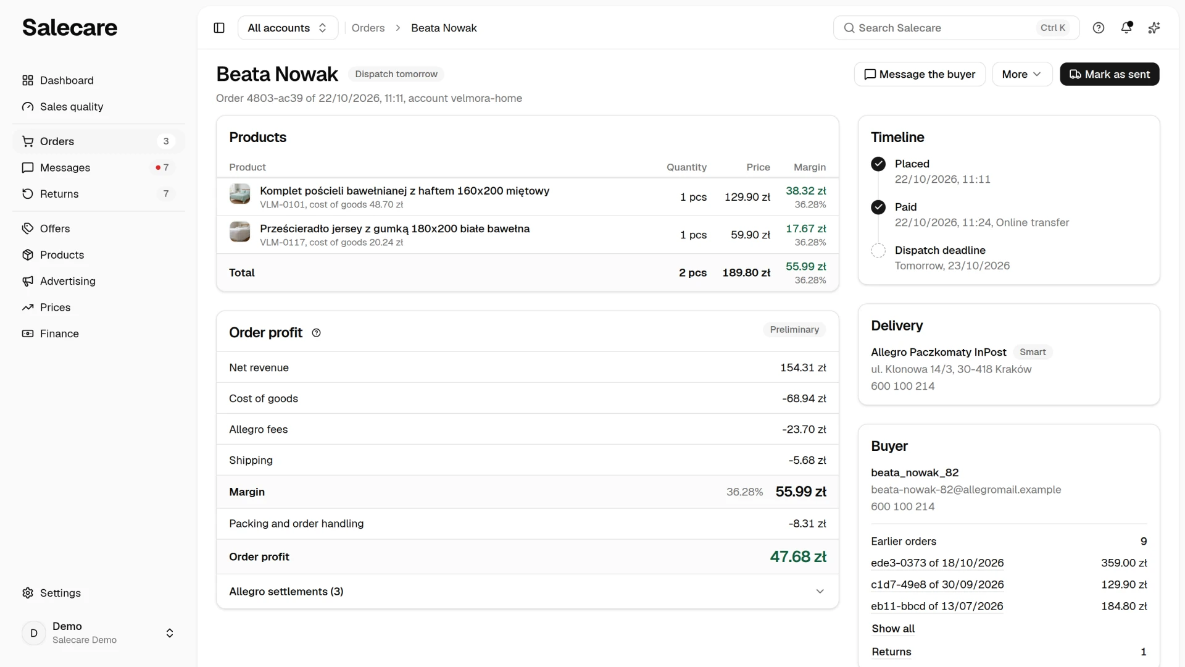The image size is (1185, 667).
Task: Click Orders badge count 3
Action: click(166, 141)
